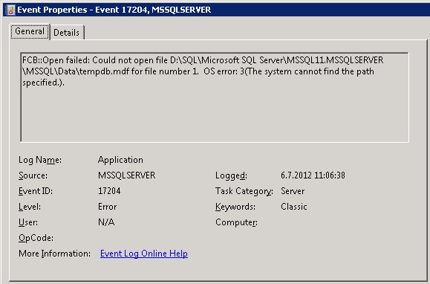430x284 pixels.
Task: Select the 'N/A' user value
Action: [x=106, y=222]
